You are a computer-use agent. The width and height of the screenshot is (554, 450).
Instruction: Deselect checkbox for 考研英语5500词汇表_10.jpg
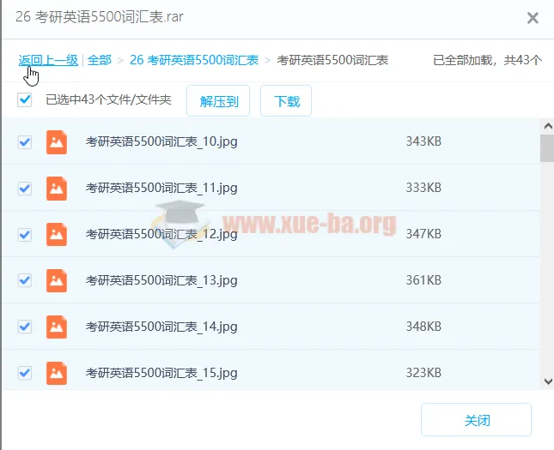point(25,142)
